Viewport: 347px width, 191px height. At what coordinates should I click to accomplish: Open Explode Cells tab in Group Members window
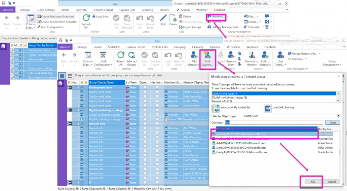coord(160,47)
